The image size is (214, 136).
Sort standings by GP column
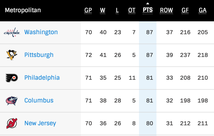[x=88, y=11]
